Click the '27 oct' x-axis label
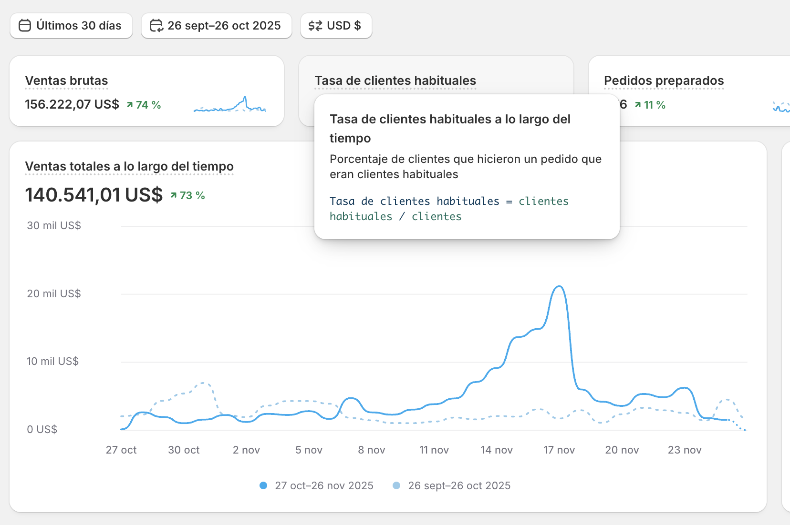 121,450
